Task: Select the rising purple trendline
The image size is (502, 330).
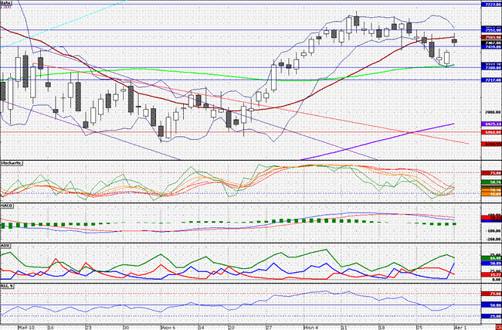Action: pyautogui.click(x=386, y=139)
